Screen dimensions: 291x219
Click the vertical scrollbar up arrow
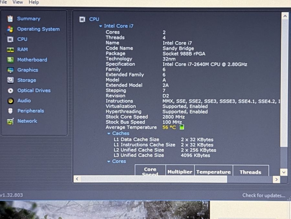tap(285, 16)
